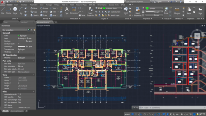Switch to the Start tab
This screenshot has height=116, width=206.
click(6, 22)
